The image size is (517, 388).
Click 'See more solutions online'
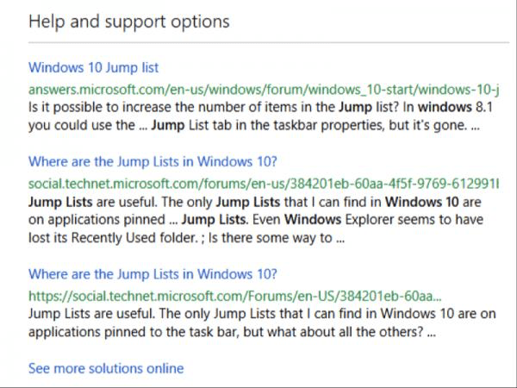pyautogui.click(x=106, y=368)
